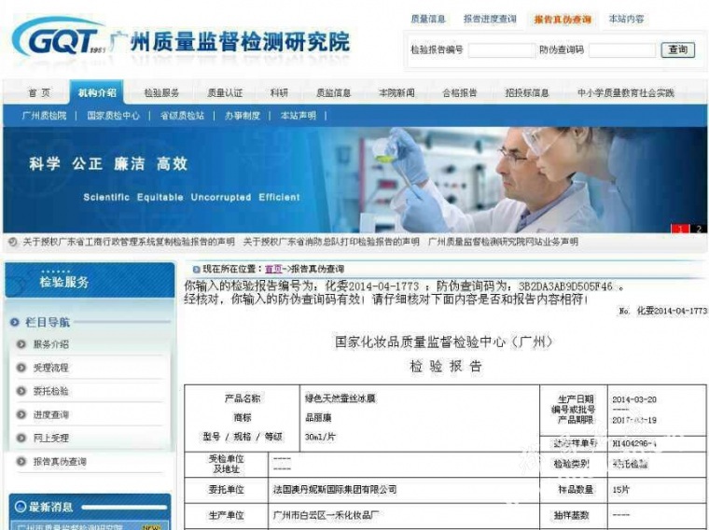This screenshot has height=530, width=709.
Task: Open 中小学质量教育社会实践 navigation item
Action: coord(626,92)
